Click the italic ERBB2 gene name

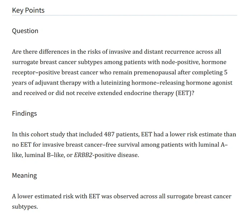click(x=83, y=155)
